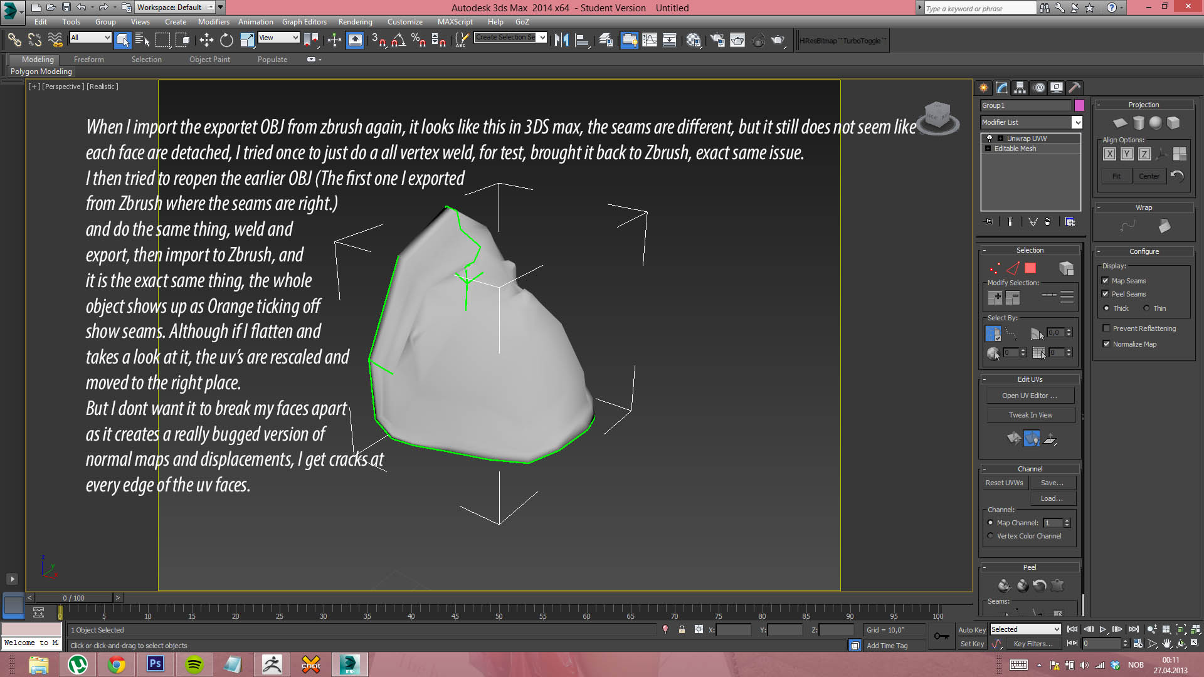Select the Map Channel radio button
Image resolution: width=1204 pixels, height=677 pixels.
click(x=991, y=522)
